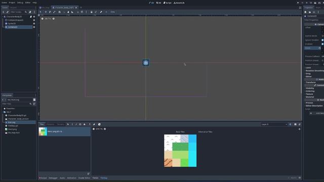The width and height of the screenshot is (324, 182).
Task: Click Inspector new resource icon
Action: [x=305, y=12]
